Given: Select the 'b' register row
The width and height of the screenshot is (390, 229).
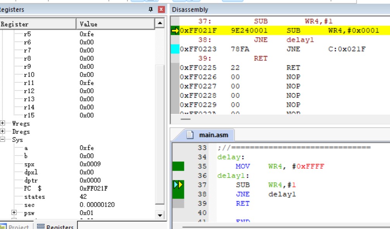Looking at the screenshot, I should coord(77,156).
